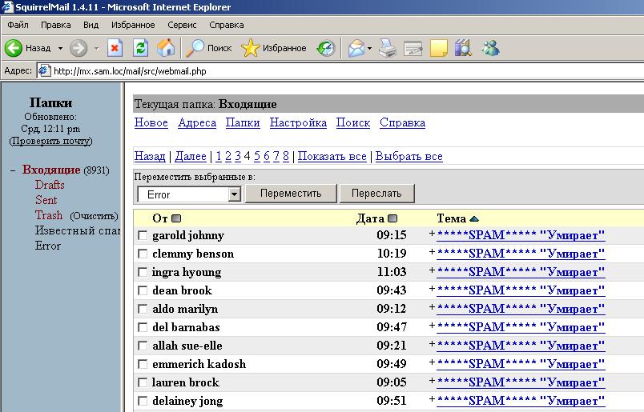Click the blue sort arrow beside Тема
The height and width of the screenshot is (412, 644).
(x=474, y=218)
